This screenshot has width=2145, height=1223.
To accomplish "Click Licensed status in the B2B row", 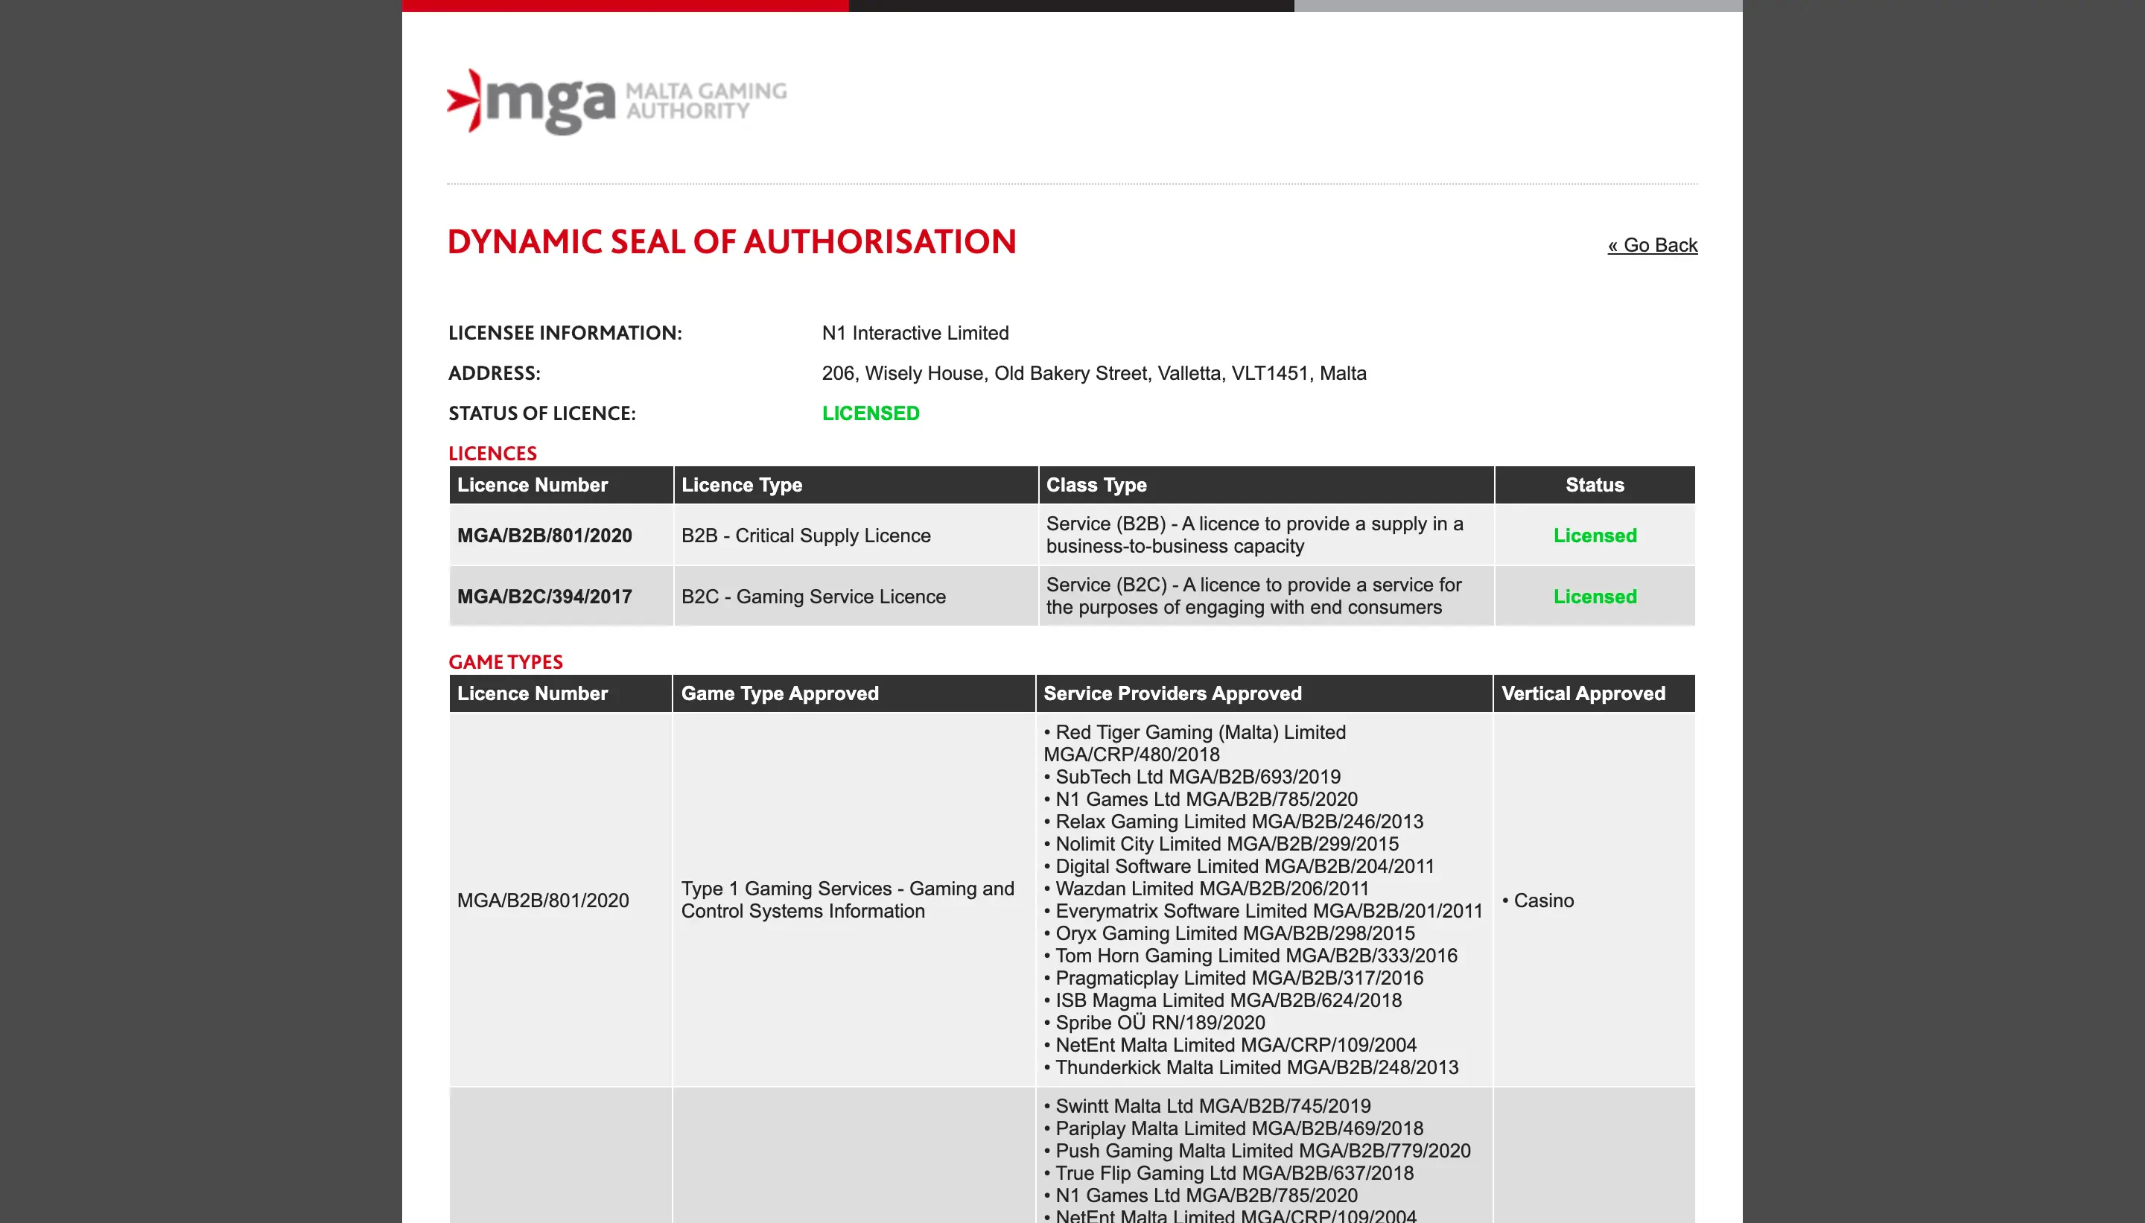I will (x=1595, y=535).
